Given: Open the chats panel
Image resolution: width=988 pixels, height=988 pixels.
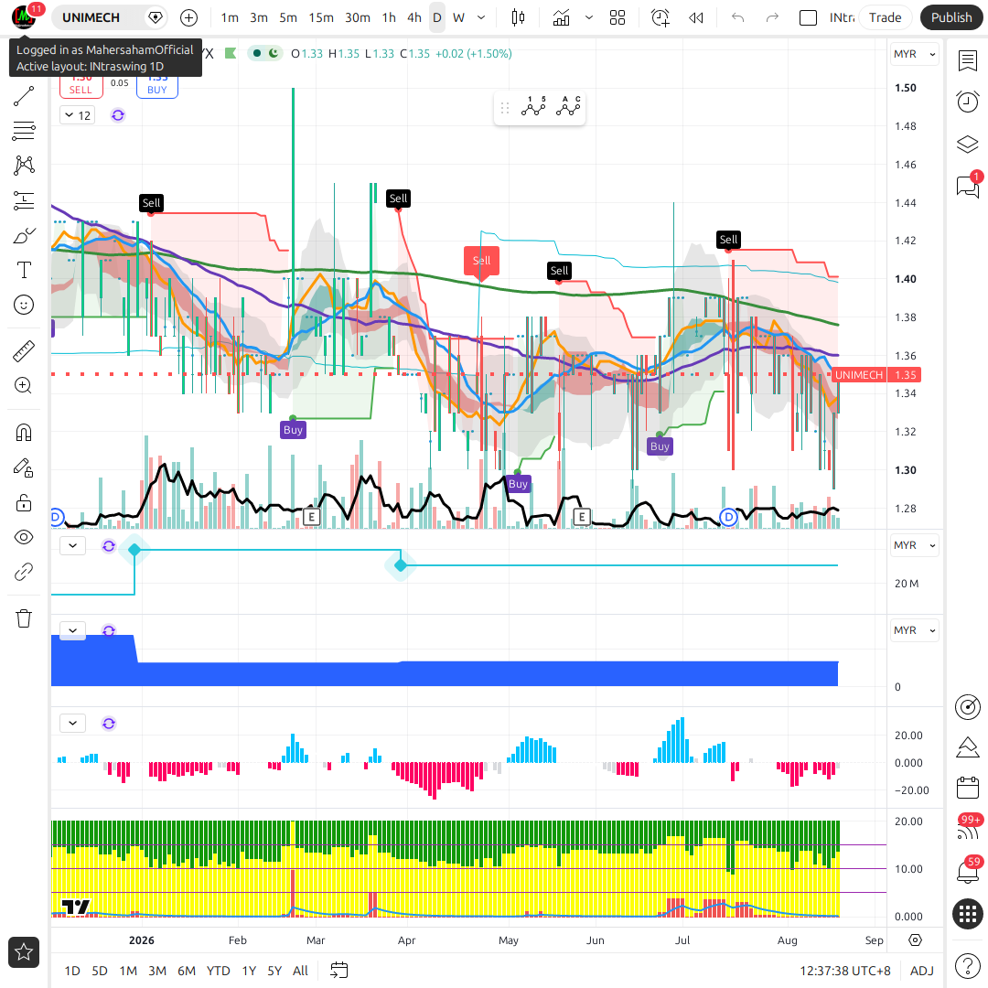Looking at the screenshot, I should click(967, 186).
